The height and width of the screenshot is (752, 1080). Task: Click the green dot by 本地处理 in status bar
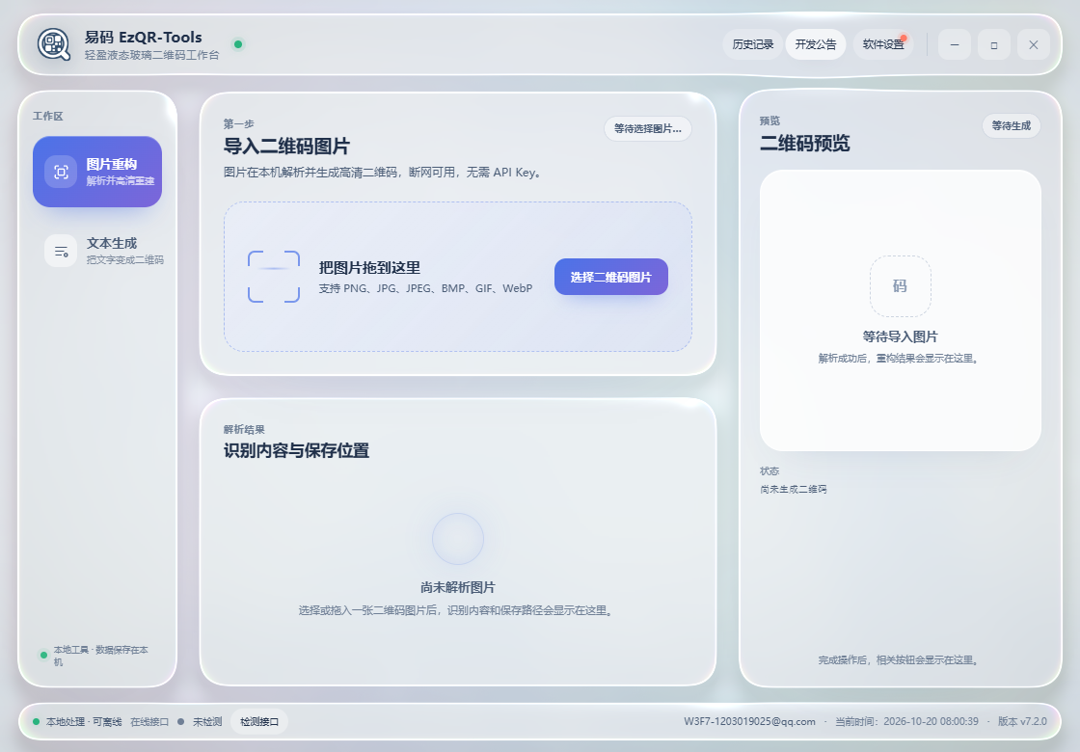(37, 722)
